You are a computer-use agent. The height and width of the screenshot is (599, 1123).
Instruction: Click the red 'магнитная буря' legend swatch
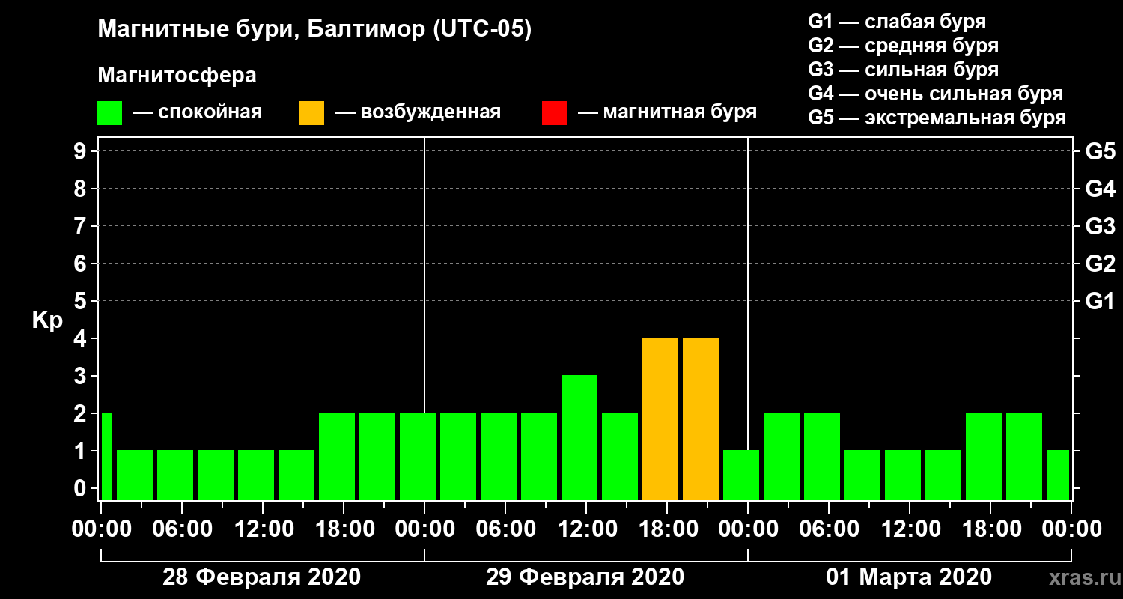[x=554, y=112]
